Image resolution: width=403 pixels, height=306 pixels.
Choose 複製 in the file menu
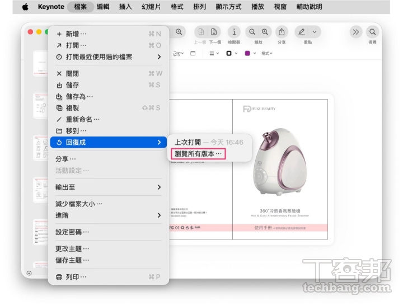(x=108, y=108)
